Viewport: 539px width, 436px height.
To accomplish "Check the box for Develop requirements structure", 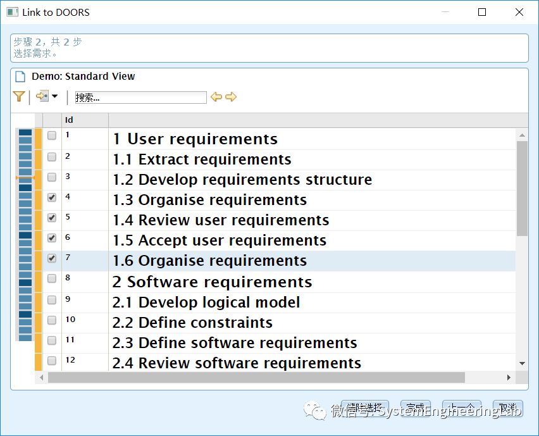I will pyautogui.click(x=52, y=177).
